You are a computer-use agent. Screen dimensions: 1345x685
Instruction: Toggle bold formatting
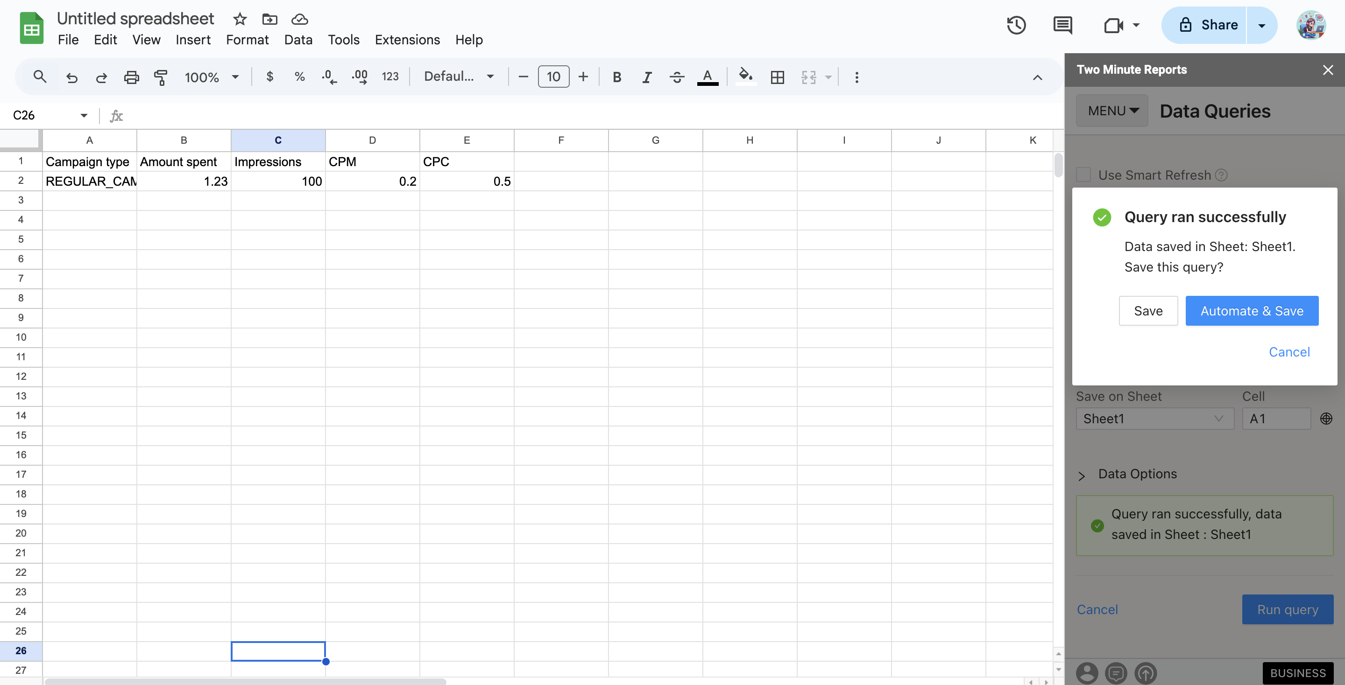click(616, 77)
